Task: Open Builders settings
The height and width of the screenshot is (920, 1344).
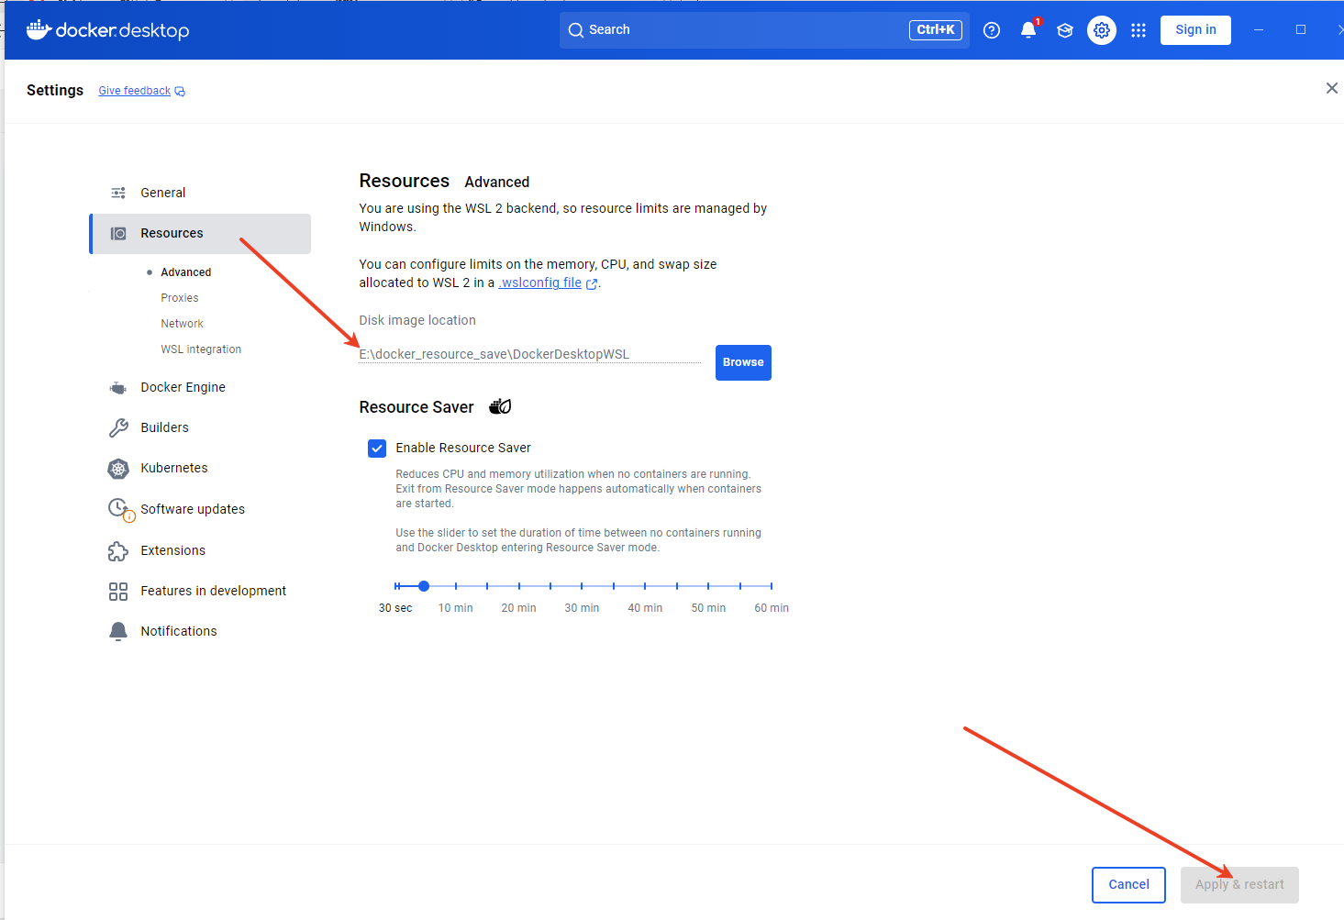Action: 164,427
